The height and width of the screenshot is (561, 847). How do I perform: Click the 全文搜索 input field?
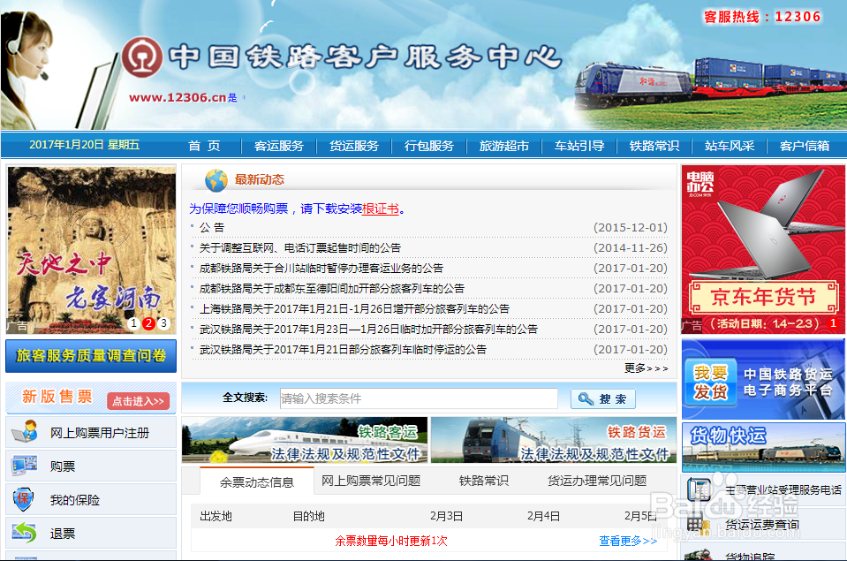(x=419, y=398)
